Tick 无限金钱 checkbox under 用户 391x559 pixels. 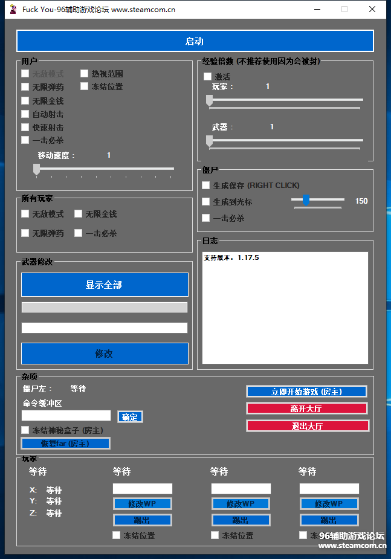click(x=25, y=100)
